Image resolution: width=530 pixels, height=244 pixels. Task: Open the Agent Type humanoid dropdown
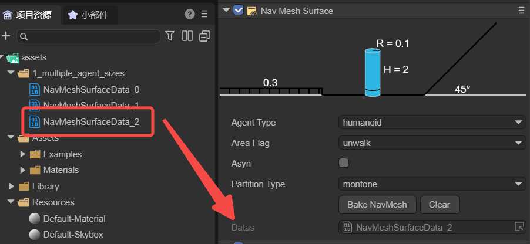pos(432,122)
